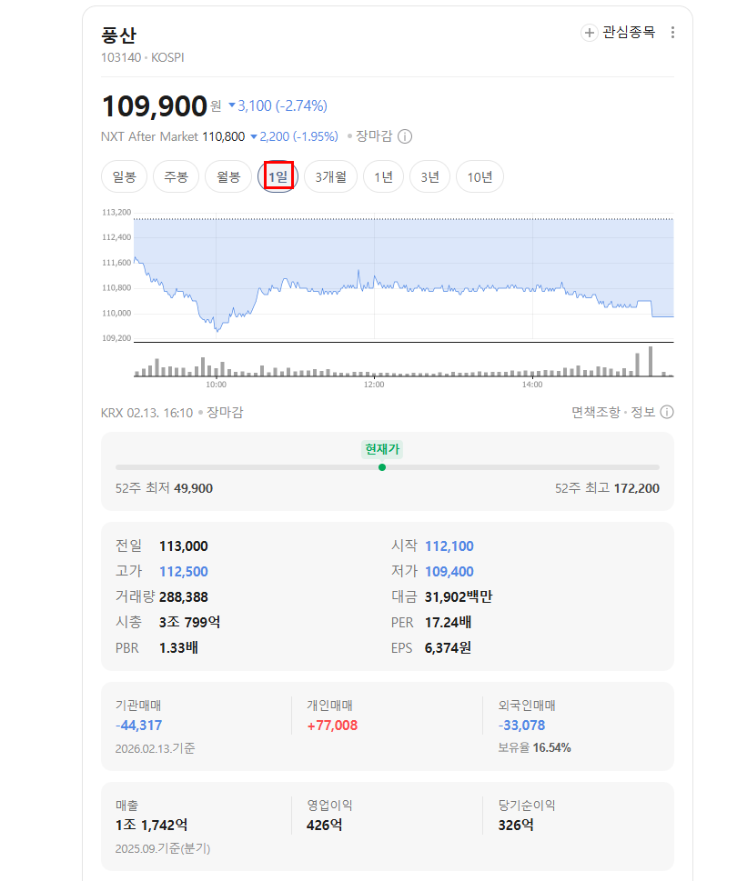This screenshot has width=737, height=881.
Task: Select the 3개월 chart period
Action: [x=330, y=177]
